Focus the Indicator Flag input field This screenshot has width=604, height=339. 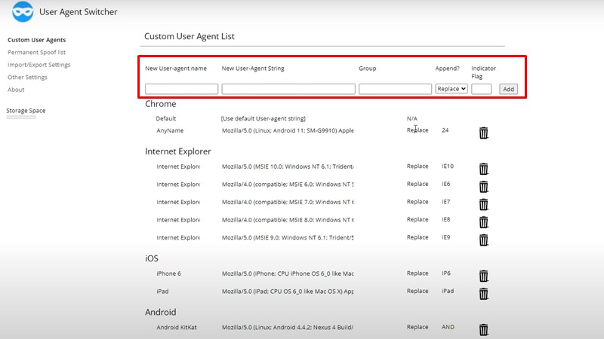coord(482,89)
